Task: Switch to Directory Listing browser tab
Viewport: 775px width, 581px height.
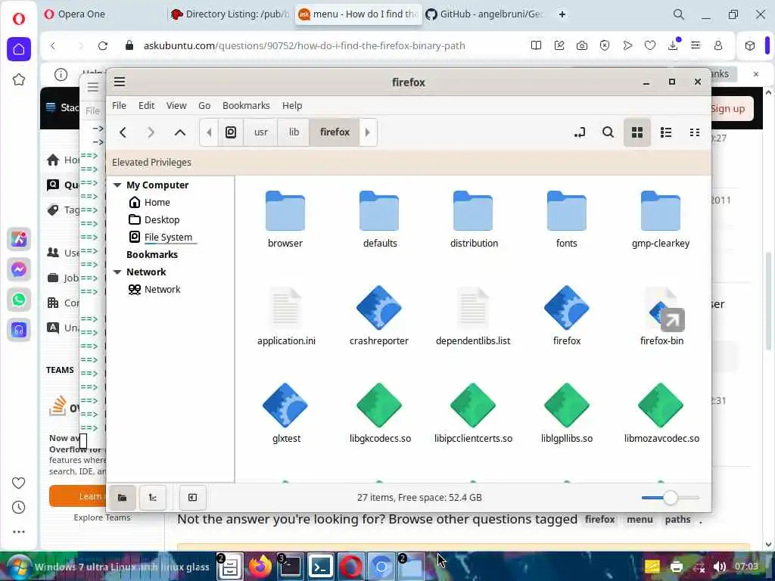Action: pos(230,14)
